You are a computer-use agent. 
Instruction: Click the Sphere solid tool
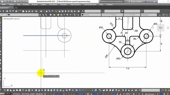[17, 90]
